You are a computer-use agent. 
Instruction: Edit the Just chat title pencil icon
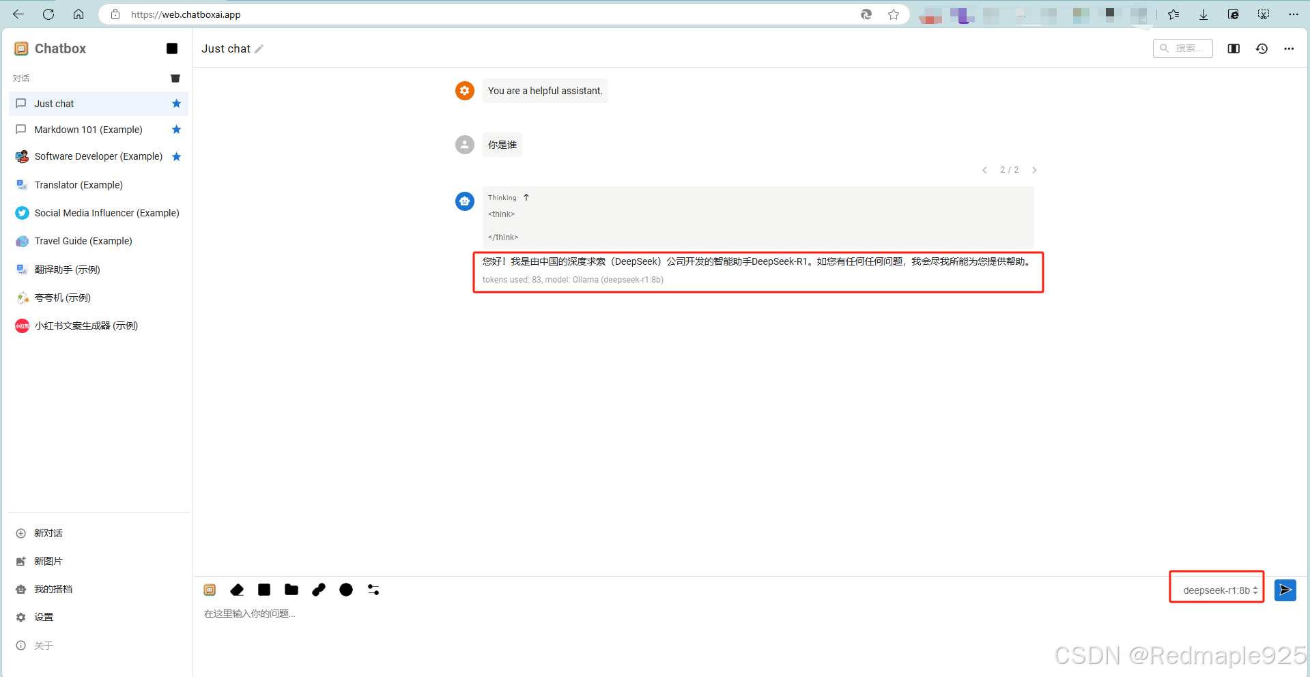pyautogui.click(x=259, y=49)
